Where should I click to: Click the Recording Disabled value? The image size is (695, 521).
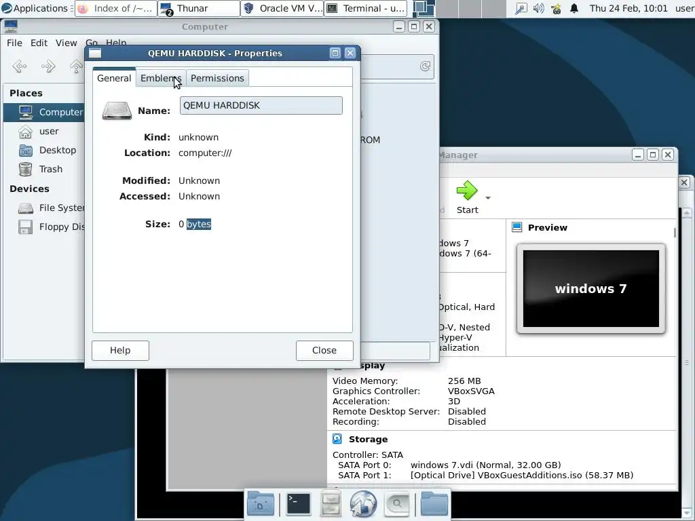(467, 422)
